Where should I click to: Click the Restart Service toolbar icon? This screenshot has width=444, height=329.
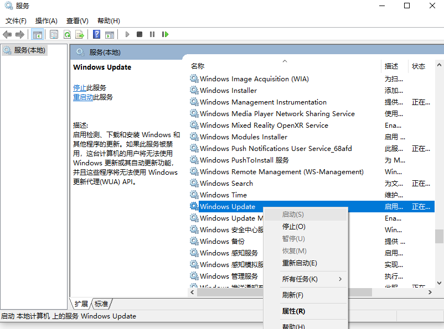[x=165, y=34]
